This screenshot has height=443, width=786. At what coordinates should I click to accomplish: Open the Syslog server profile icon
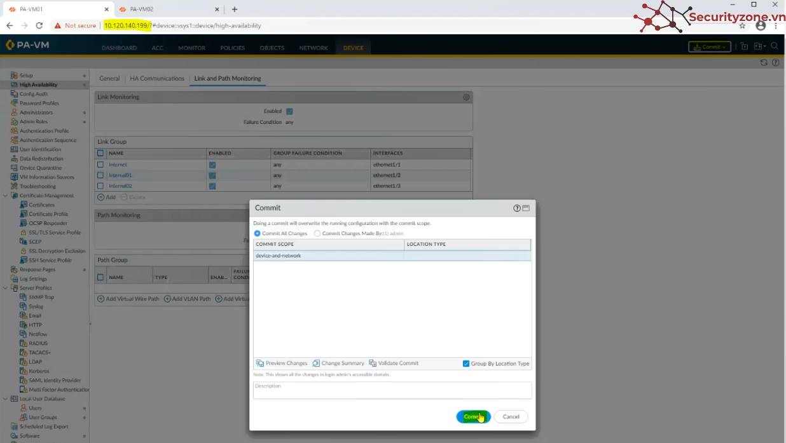pos(24,306)
